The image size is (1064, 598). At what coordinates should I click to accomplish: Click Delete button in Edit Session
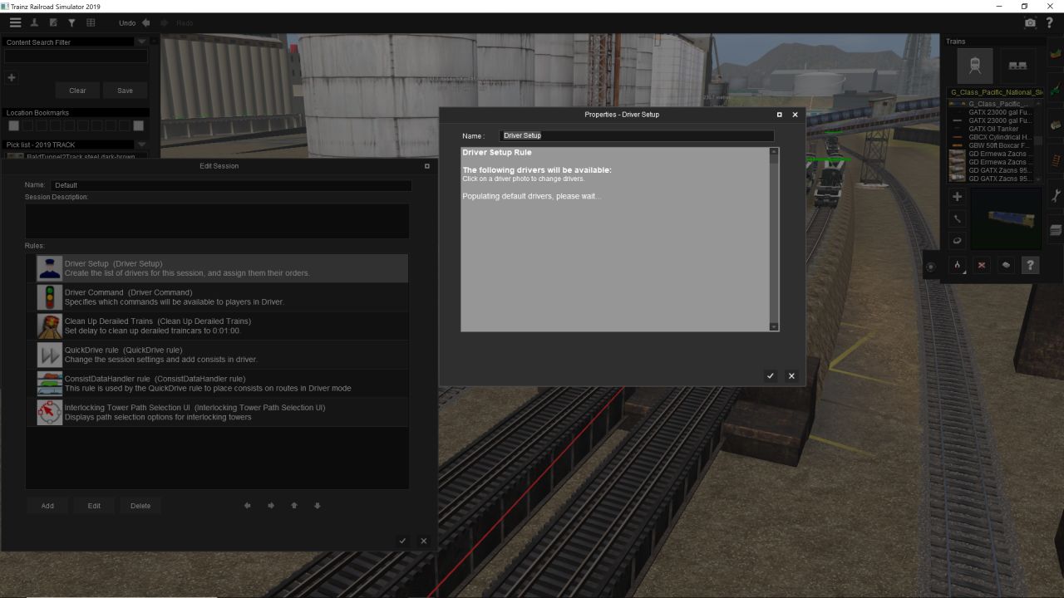[x=140, y=506]
